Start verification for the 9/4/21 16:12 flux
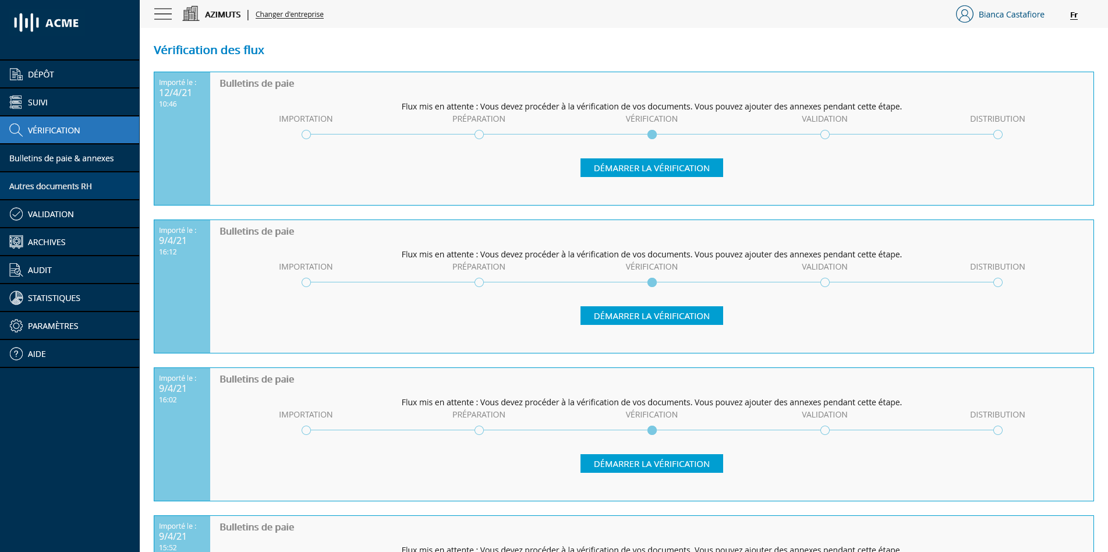 coord(652,316)
